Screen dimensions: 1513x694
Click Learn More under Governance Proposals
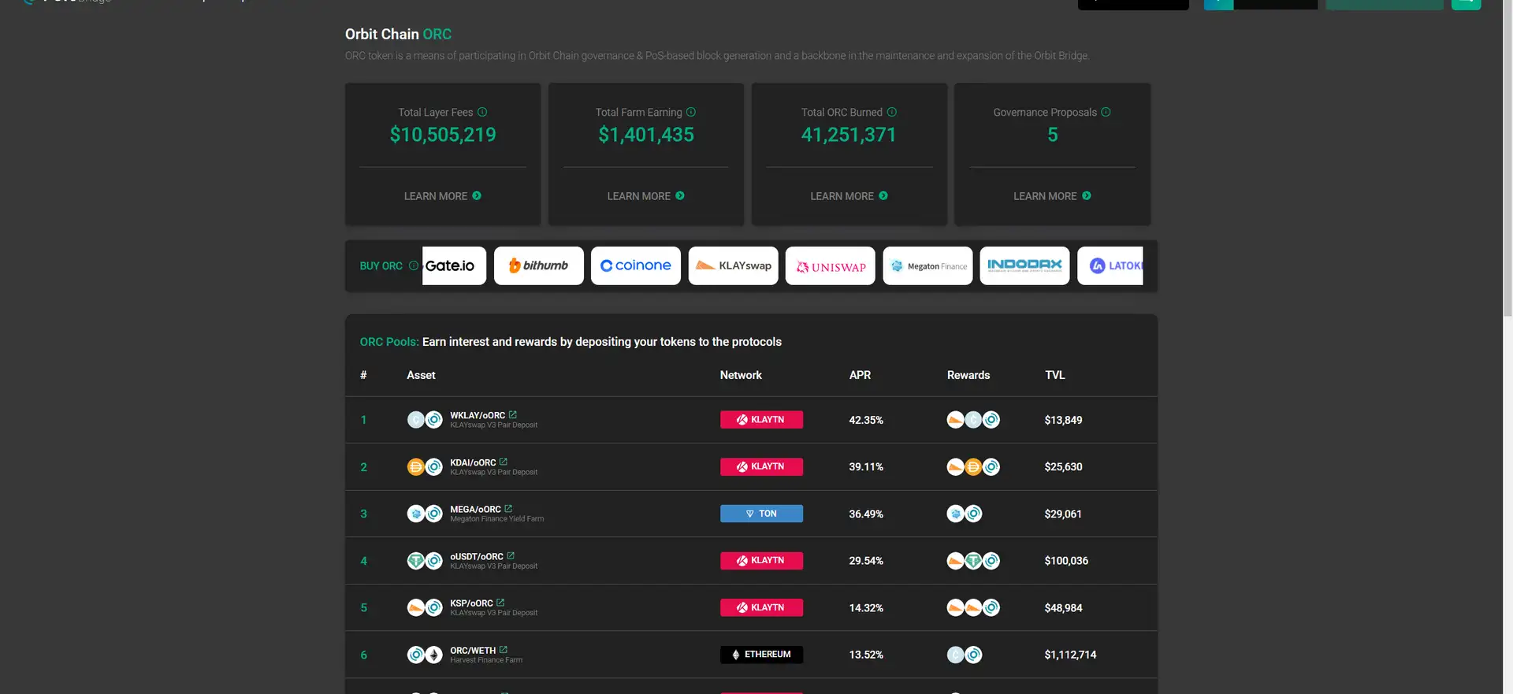[1052, 196]
